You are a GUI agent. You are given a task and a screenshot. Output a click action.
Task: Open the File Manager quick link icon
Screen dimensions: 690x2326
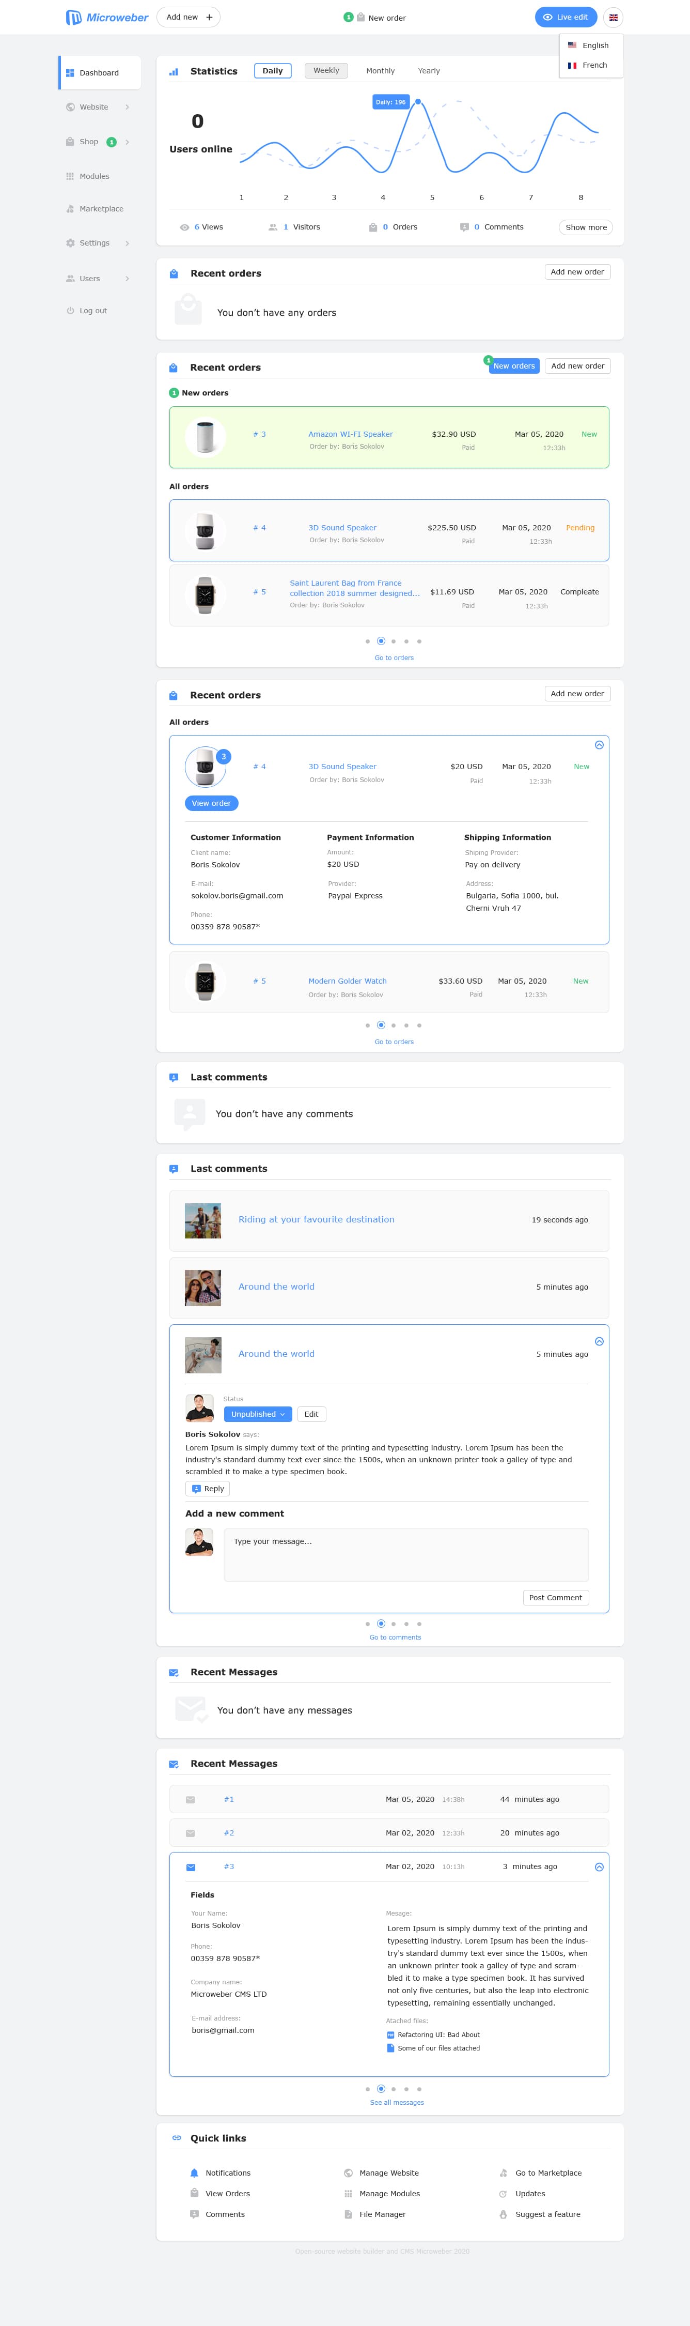tap(348, 2214)
